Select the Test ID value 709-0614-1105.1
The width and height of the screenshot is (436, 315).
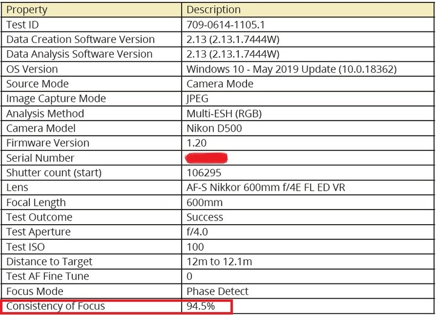[x=225, y=25]
